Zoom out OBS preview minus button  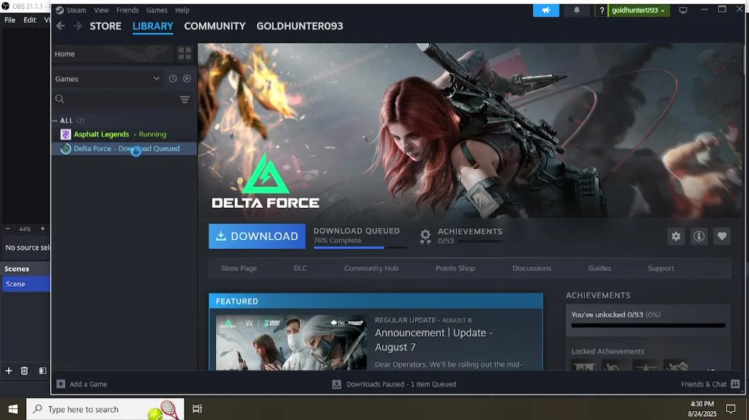pos(8,229)
